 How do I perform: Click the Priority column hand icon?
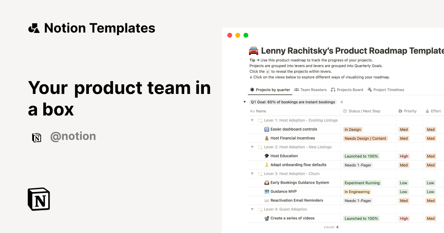pos(401,111)
